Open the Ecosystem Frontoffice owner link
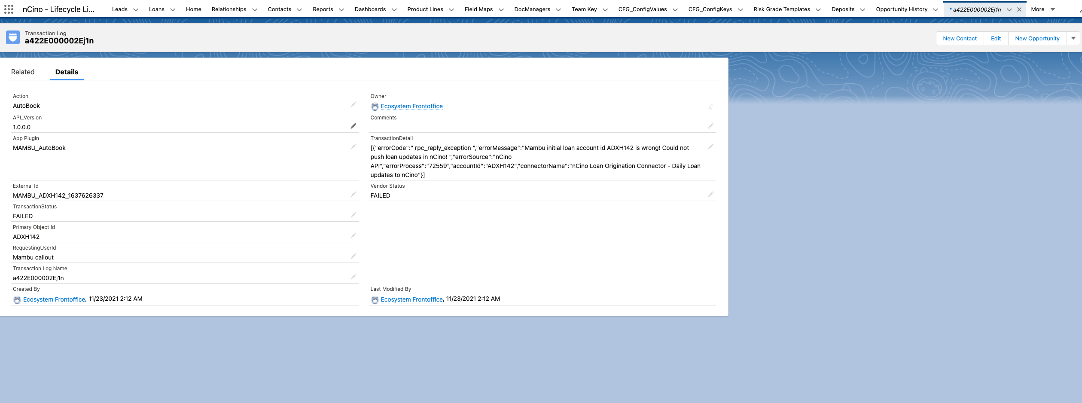 411,106
